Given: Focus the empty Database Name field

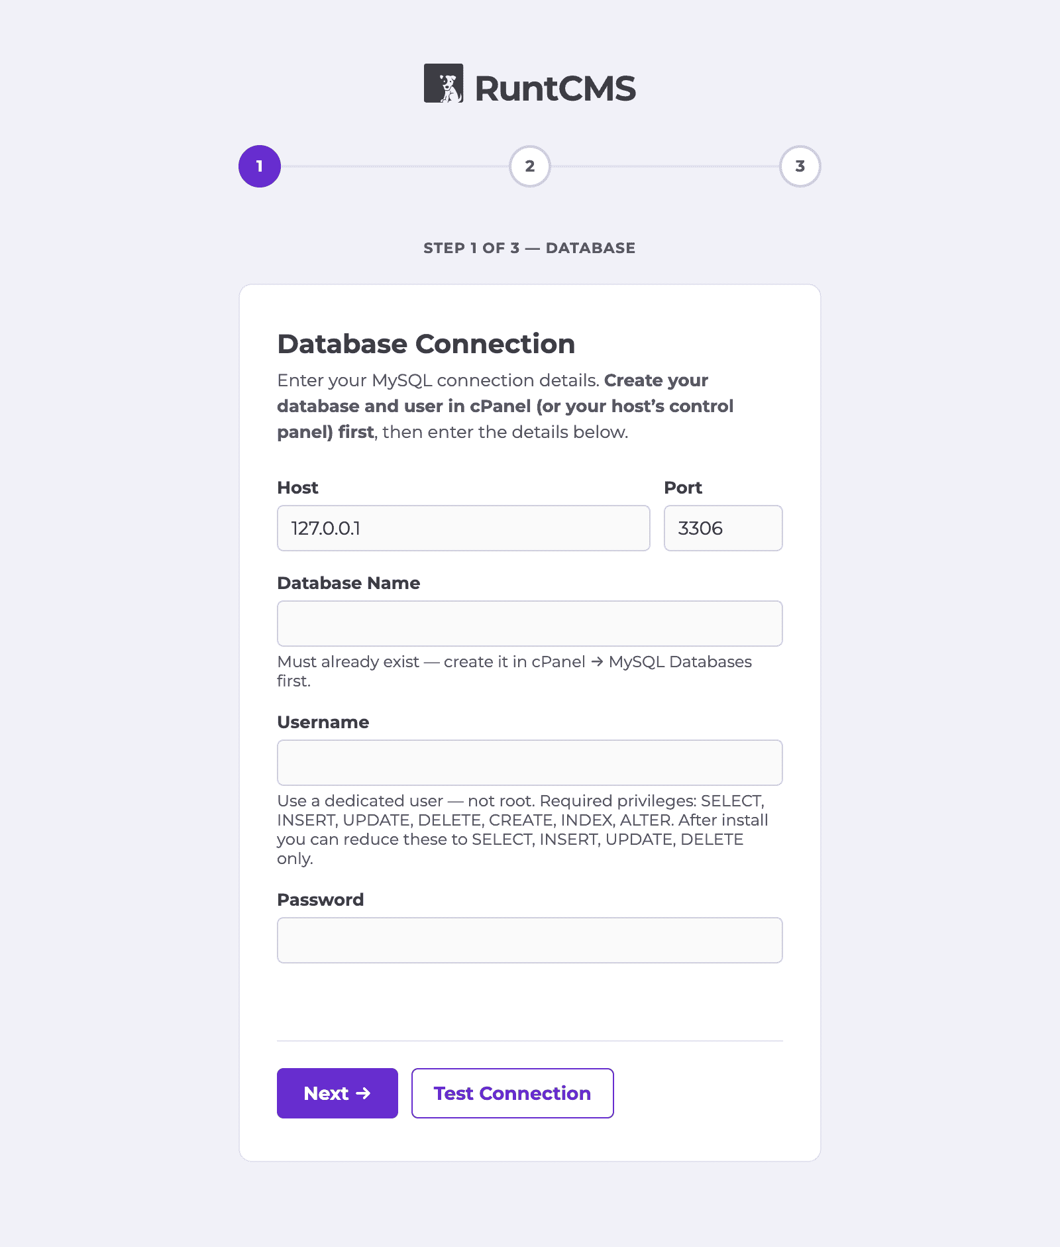Looking at the screenshot, I should tap(529, 623).
